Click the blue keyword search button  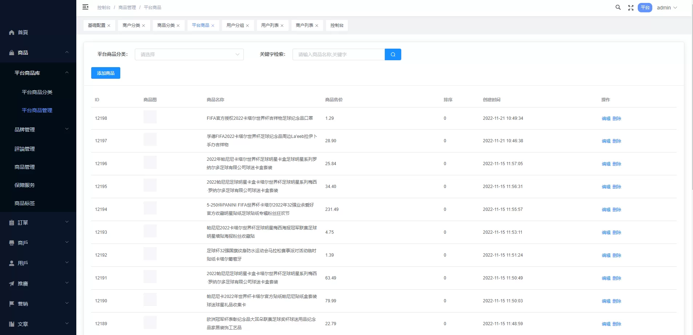point(393,54)
